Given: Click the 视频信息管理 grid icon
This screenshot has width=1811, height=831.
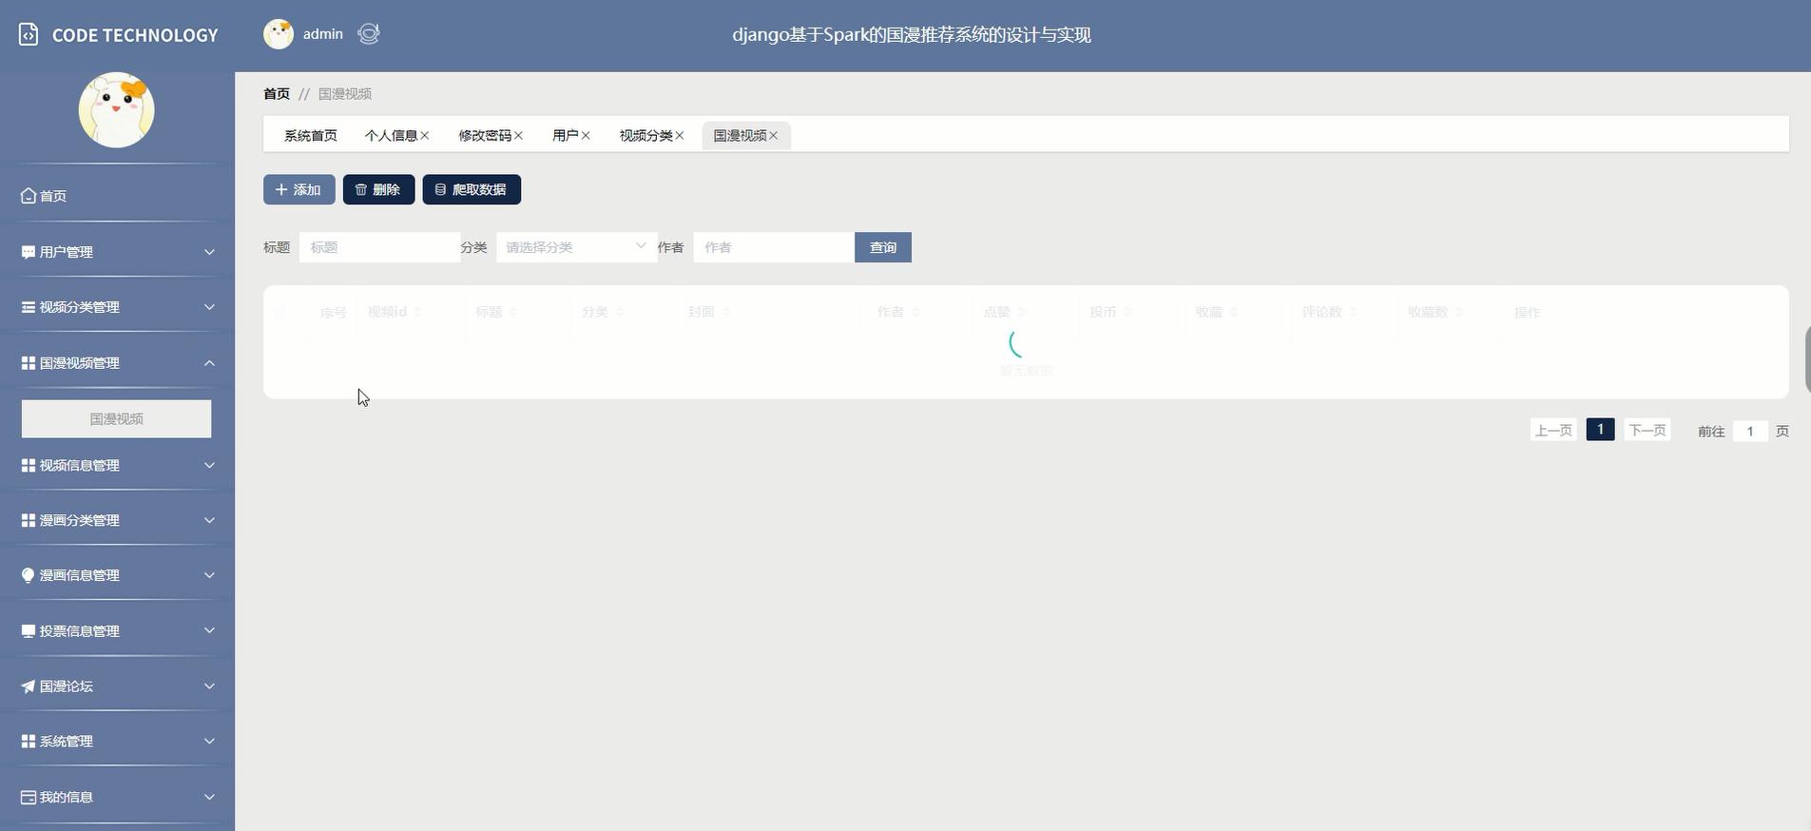Looking at the screenshot, I should pos(28,465).
